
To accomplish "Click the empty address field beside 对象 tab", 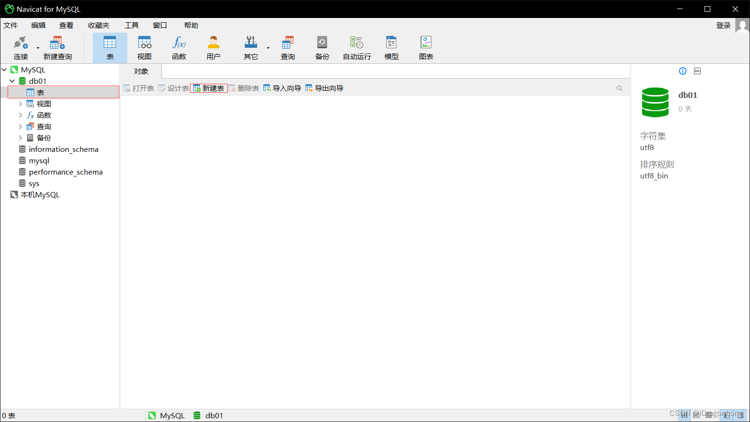I will point(396,71).
